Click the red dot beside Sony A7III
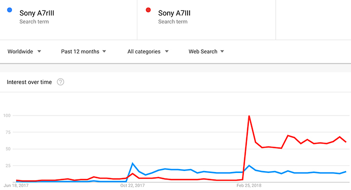 [148, 10]
